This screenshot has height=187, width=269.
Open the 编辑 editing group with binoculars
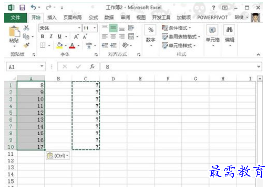coord(230,35)
